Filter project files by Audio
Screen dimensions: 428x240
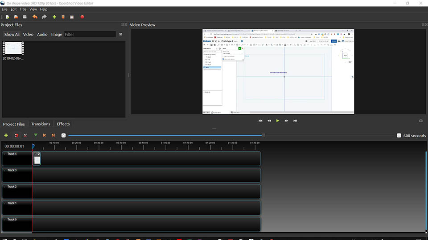click(x=42, y=34)
